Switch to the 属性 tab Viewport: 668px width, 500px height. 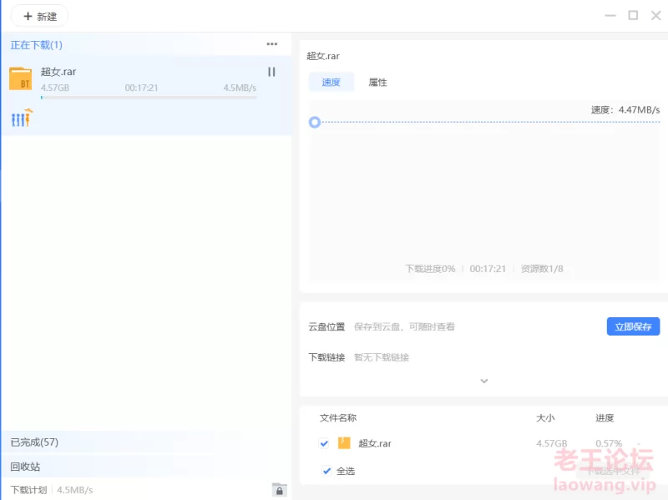click(x=377, y=83)
